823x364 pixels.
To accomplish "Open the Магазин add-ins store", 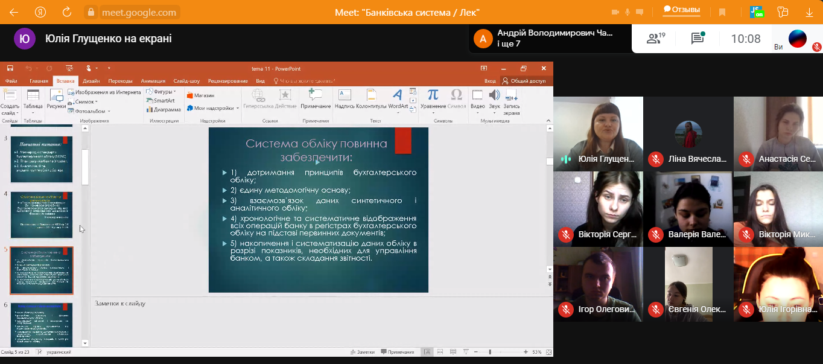I will point(200,95).
